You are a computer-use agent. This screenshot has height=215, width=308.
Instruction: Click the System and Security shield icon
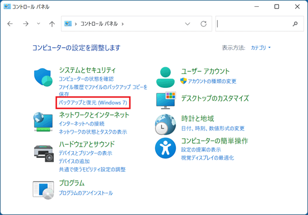click(43, 77)
